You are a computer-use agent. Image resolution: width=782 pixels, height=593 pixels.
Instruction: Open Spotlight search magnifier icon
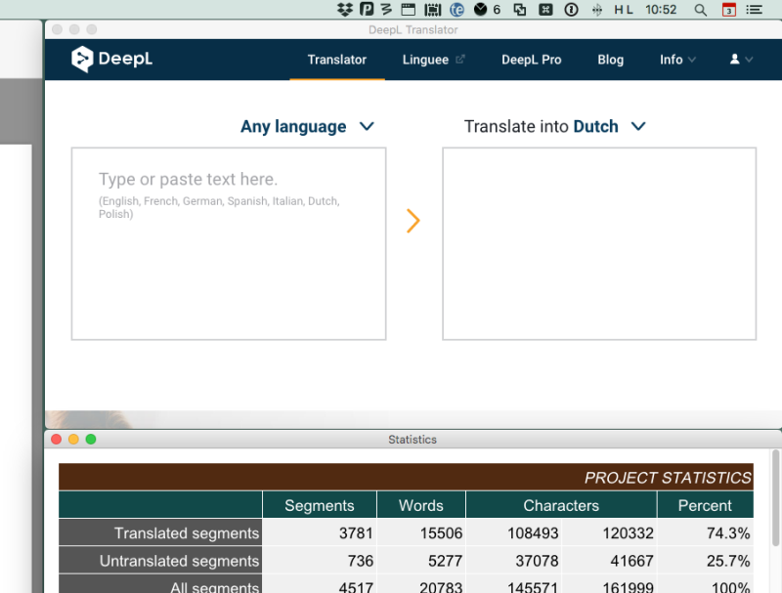pos(700,10)
